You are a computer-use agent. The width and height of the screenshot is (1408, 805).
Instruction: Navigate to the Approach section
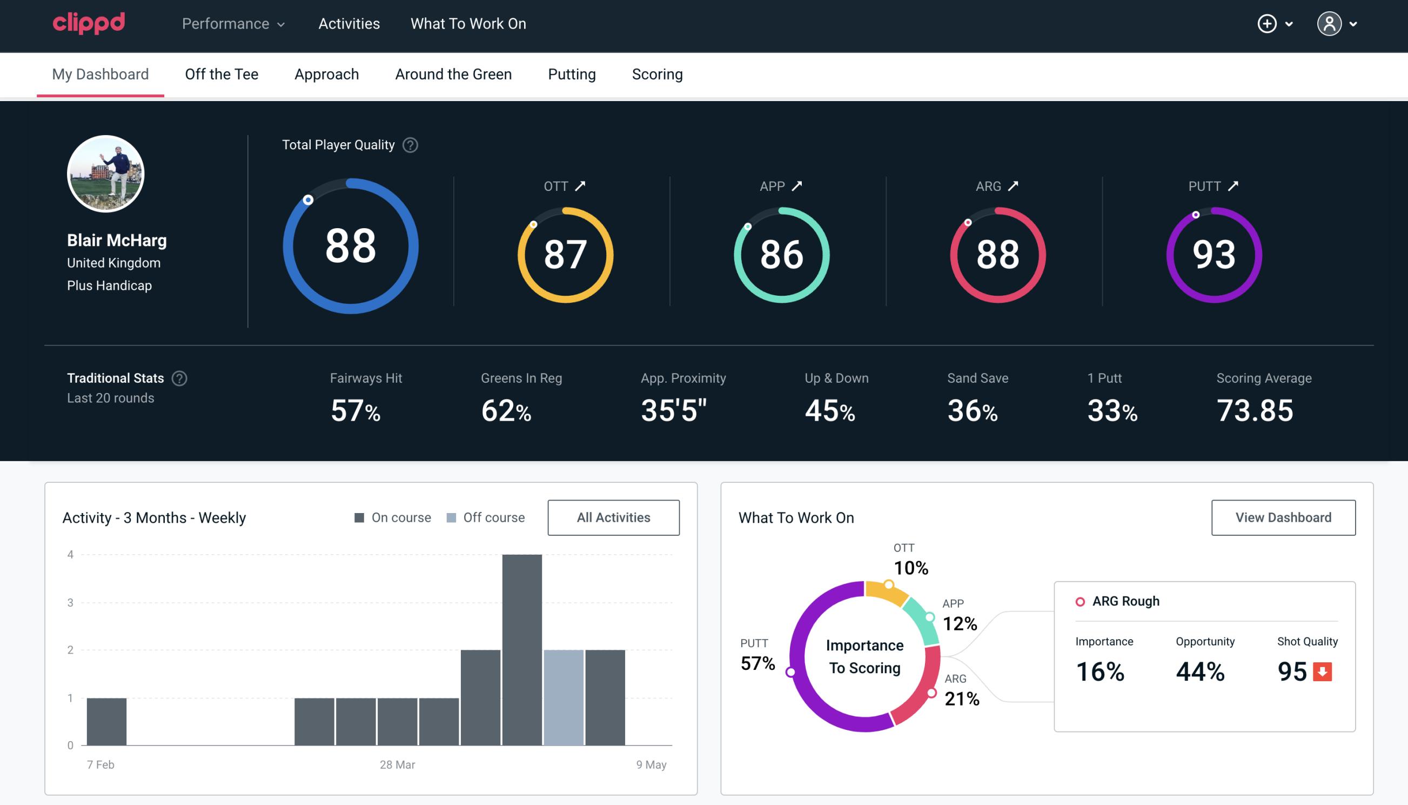tap(327, 74)
